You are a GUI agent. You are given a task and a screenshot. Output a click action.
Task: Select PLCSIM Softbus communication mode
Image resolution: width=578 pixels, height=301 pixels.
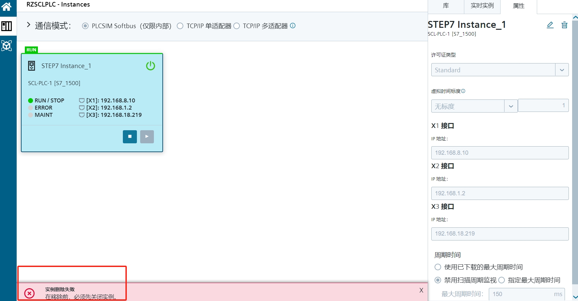[85, 26]
